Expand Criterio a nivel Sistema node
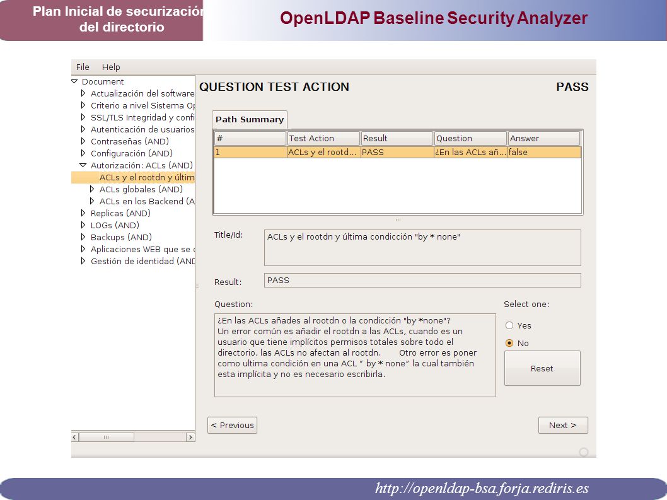The width and height of the screenshot is (667, 500). tap(83, 105)
